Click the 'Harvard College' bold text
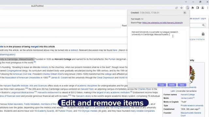This screenshot has width=209, height=117. click(63, 59)
